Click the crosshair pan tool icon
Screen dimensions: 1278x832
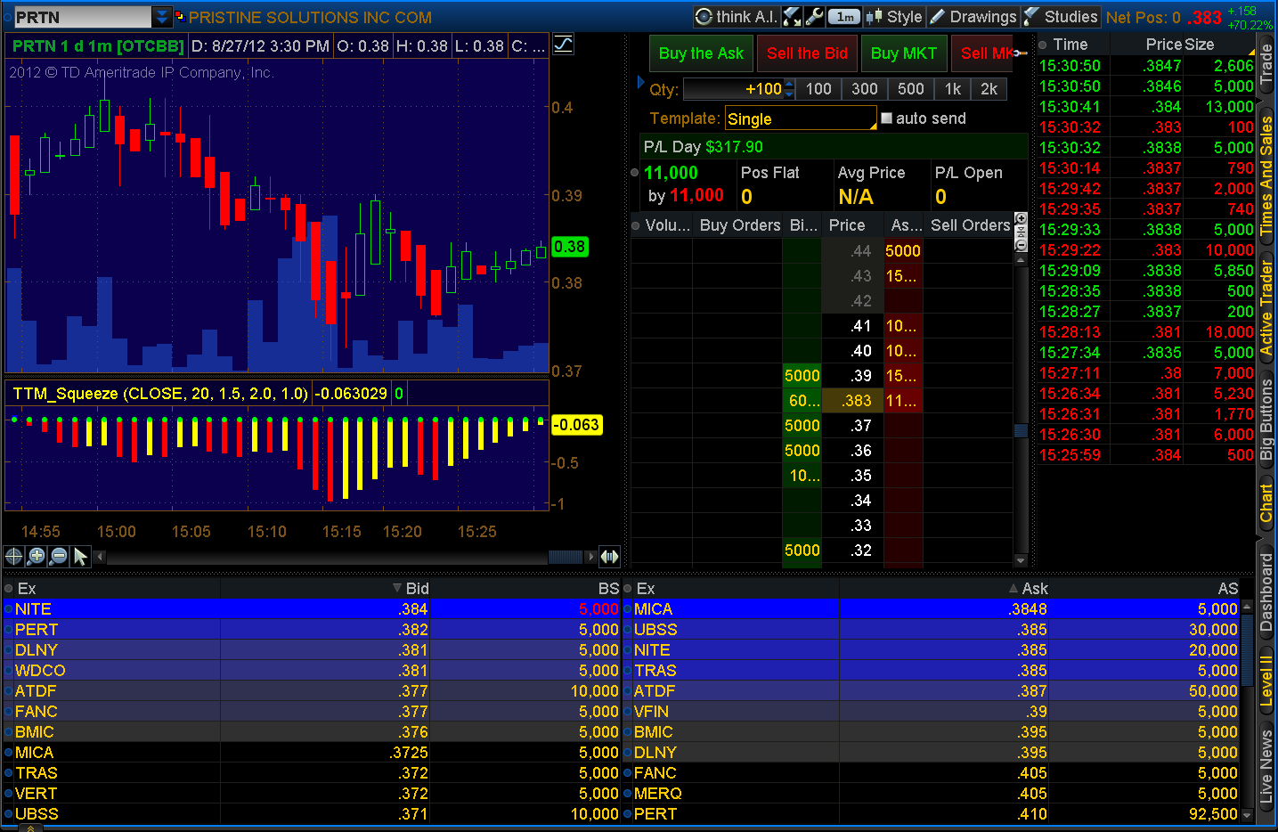tap(13, 557)
